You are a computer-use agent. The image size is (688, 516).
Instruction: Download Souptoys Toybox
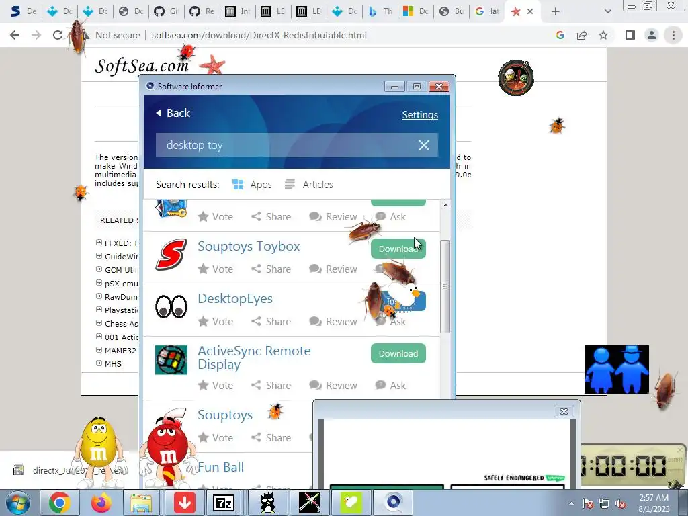click(x=398, y=249)
